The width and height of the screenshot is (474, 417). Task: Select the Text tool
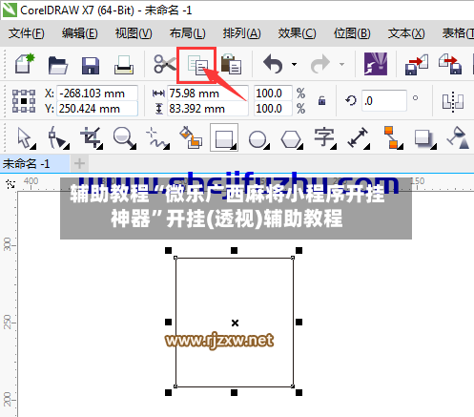[324, 138]
